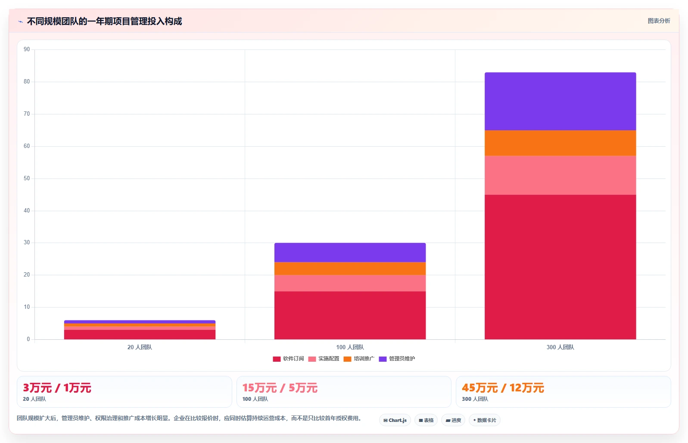The image size is (688, 443).
Task: Click the red 软件订阅 segment of 20 人团队 bar
Action: click(x=140, y=335)
